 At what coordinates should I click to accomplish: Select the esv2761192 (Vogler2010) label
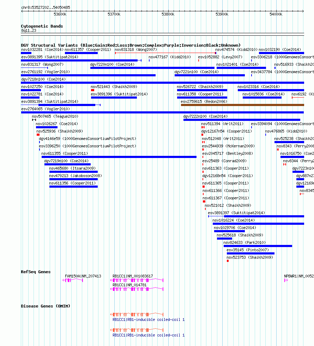click(46, 72)
